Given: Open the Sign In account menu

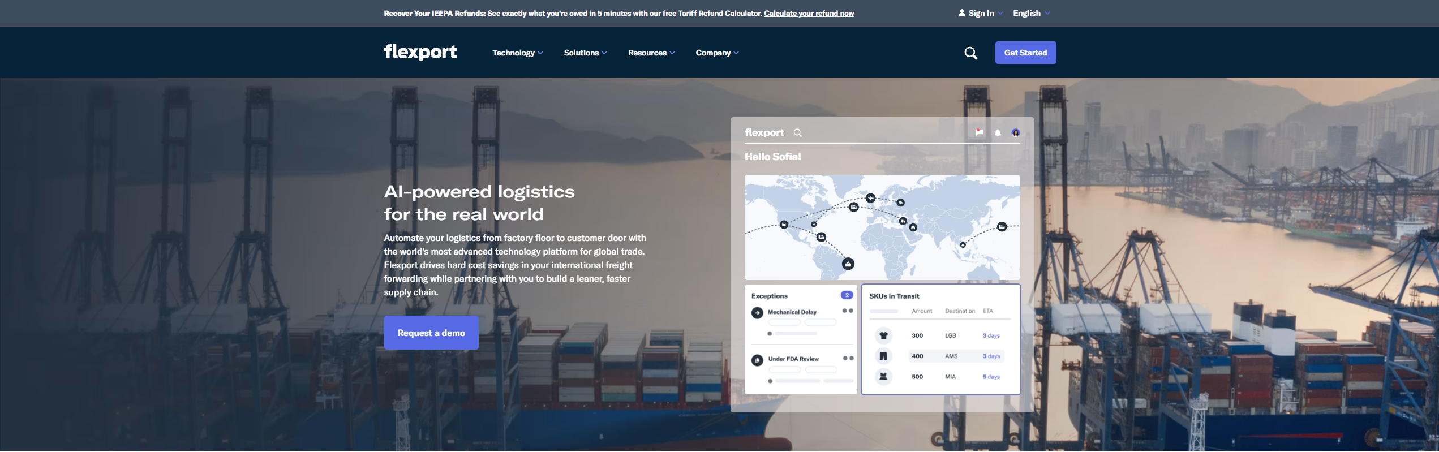Looking at the screenshot, I should [x=981, y=13].
